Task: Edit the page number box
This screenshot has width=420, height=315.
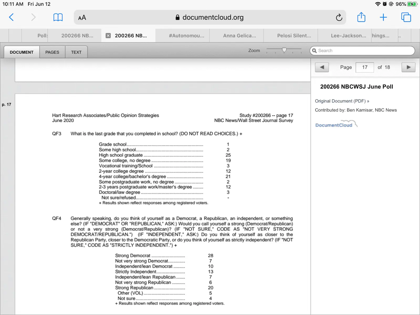Action: [x=365, y=67]
